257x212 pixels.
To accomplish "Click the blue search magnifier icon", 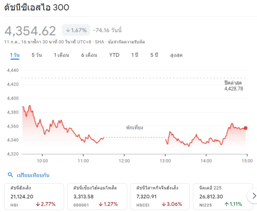I will 10,175.
